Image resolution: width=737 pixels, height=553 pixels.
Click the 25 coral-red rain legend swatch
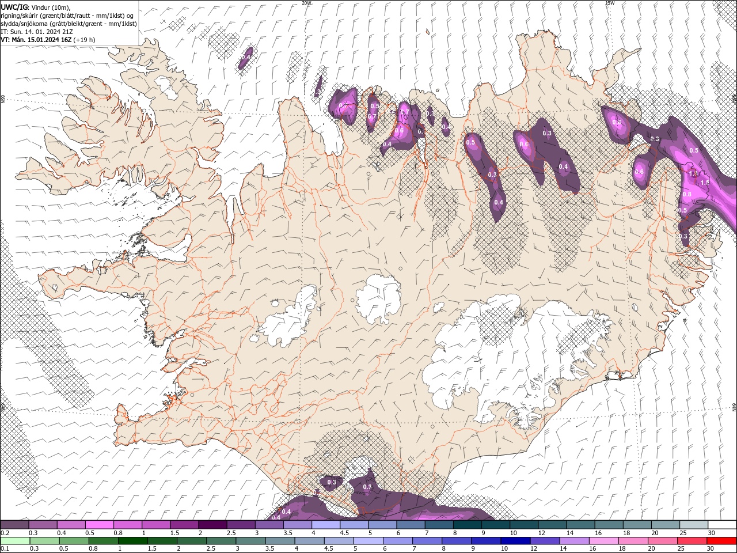(692, 541)
